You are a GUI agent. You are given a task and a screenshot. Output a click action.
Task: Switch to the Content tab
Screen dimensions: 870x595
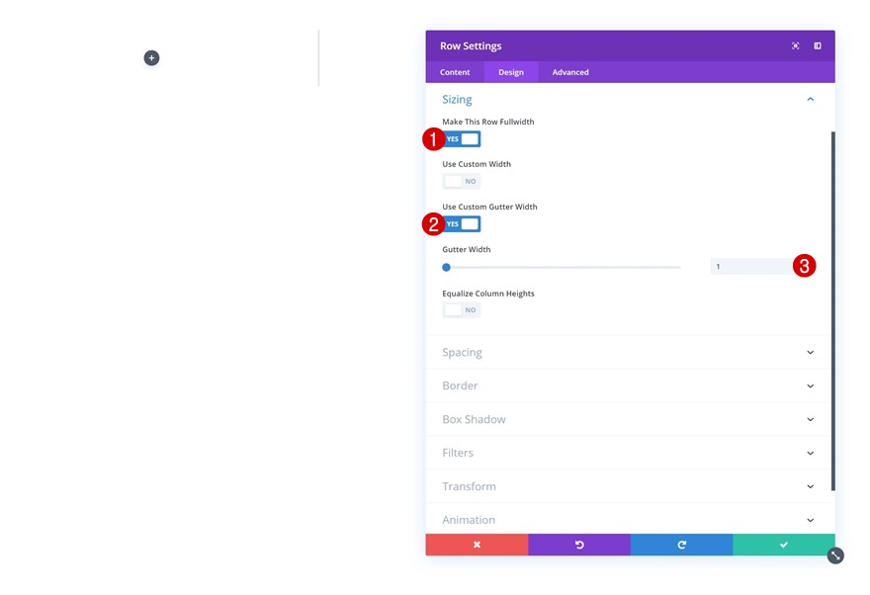(x=455, y=72)
